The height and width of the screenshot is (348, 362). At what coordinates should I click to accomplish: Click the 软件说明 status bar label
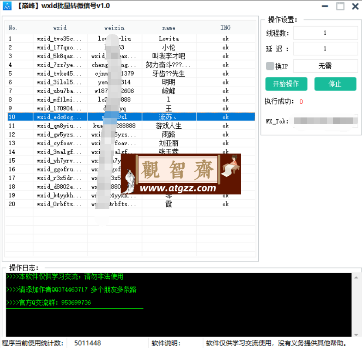[x=166, y=343]
